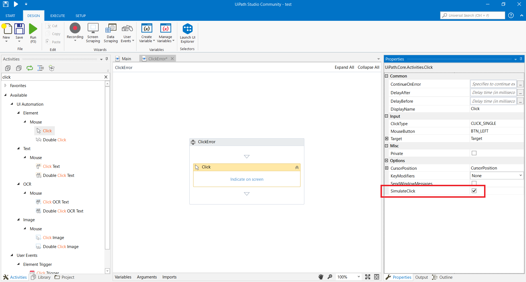Open the Variables panel

pos(123,277)
